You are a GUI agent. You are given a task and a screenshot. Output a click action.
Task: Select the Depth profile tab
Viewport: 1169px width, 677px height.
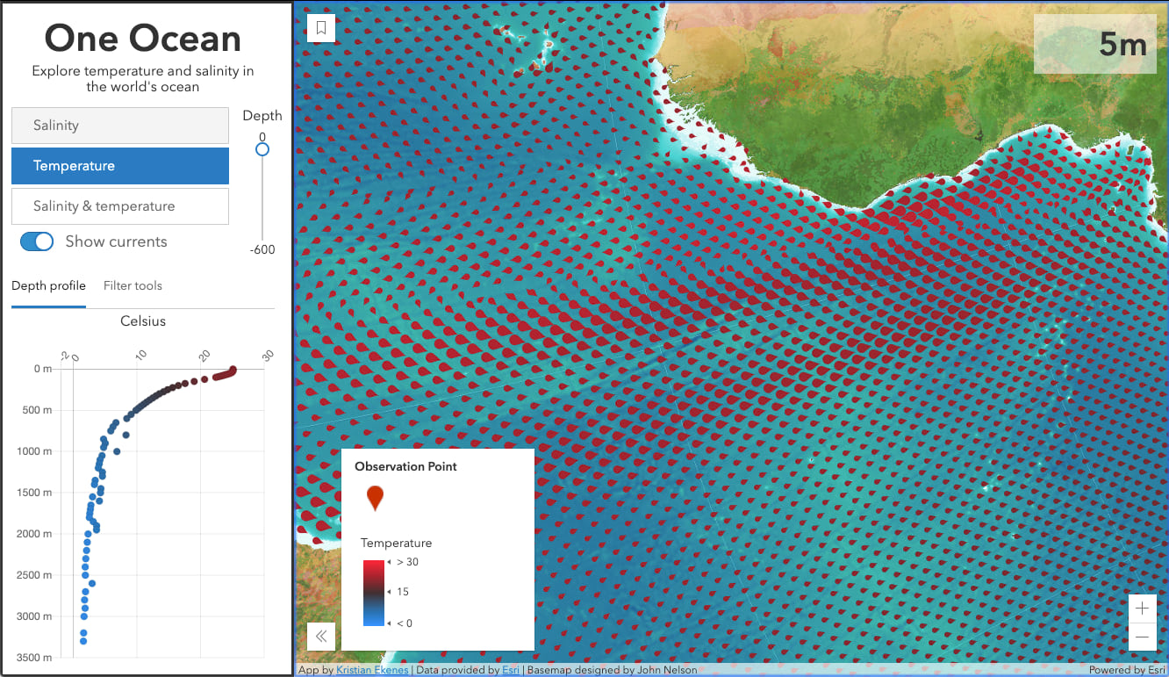(48, 285)
